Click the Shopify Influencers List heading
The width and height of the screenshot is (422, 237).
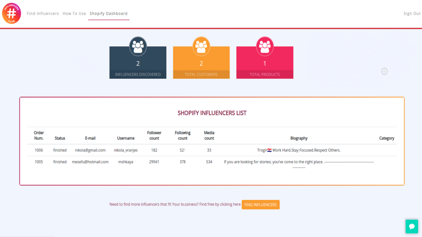(212, 113)
